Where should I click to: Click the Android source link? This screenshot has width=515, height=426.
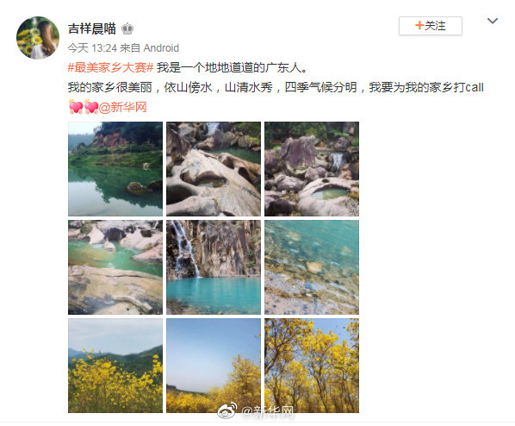pos(161,48)
